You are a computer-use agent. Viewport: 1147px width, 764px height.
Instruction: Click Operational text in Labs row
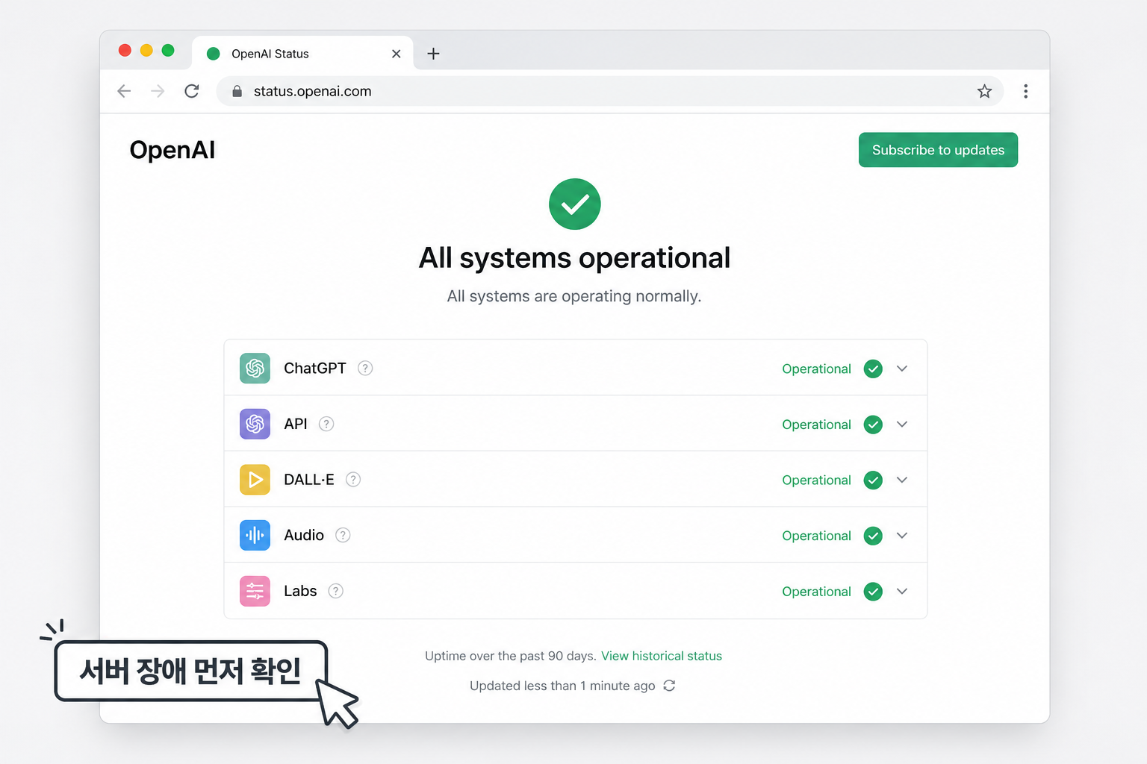(816, 592)
